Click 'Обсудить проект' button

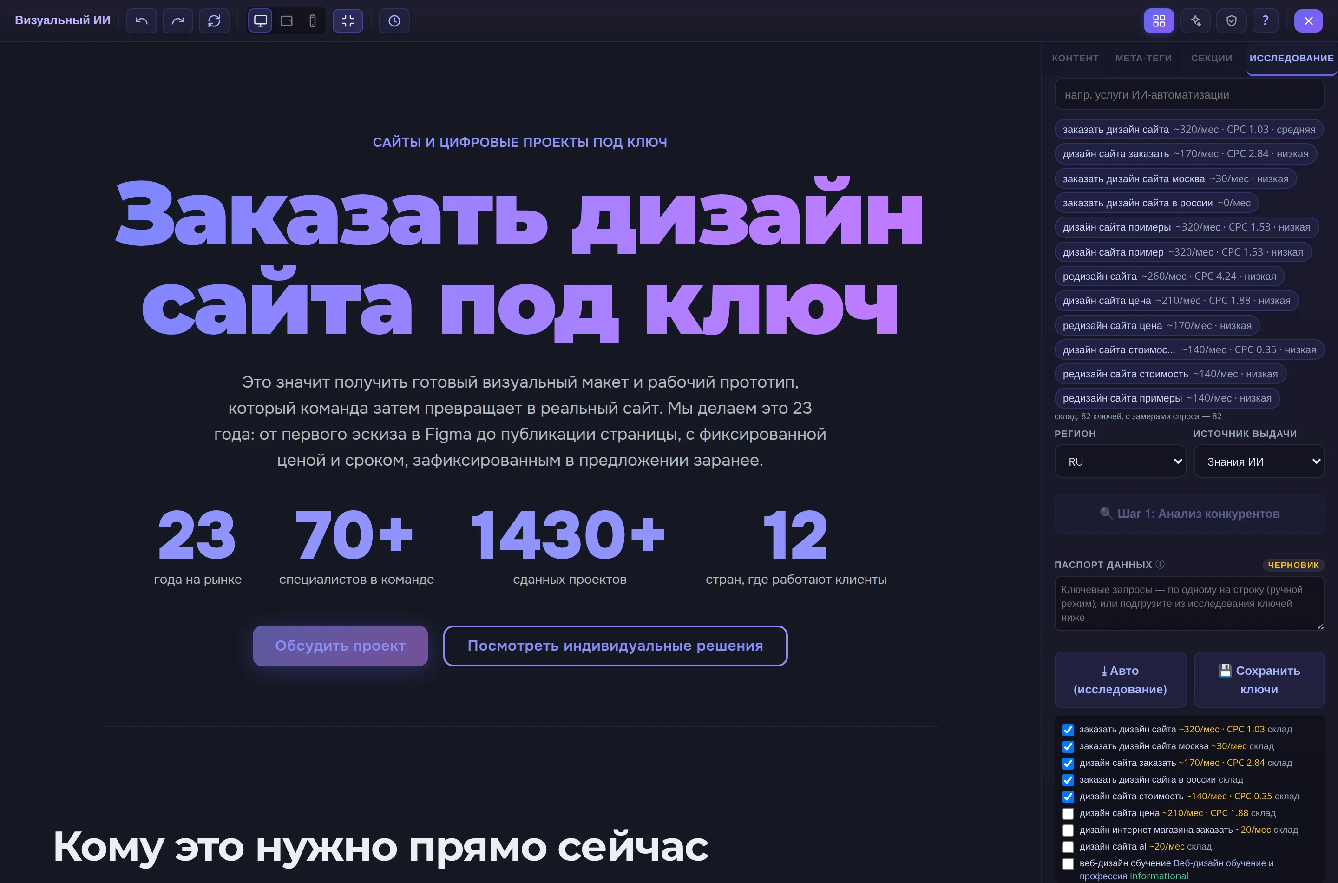tap(341, 646)
